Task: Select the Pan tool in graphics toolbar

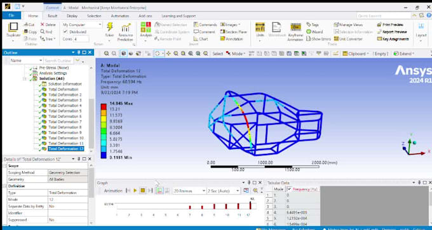Action: coord(168,54)
